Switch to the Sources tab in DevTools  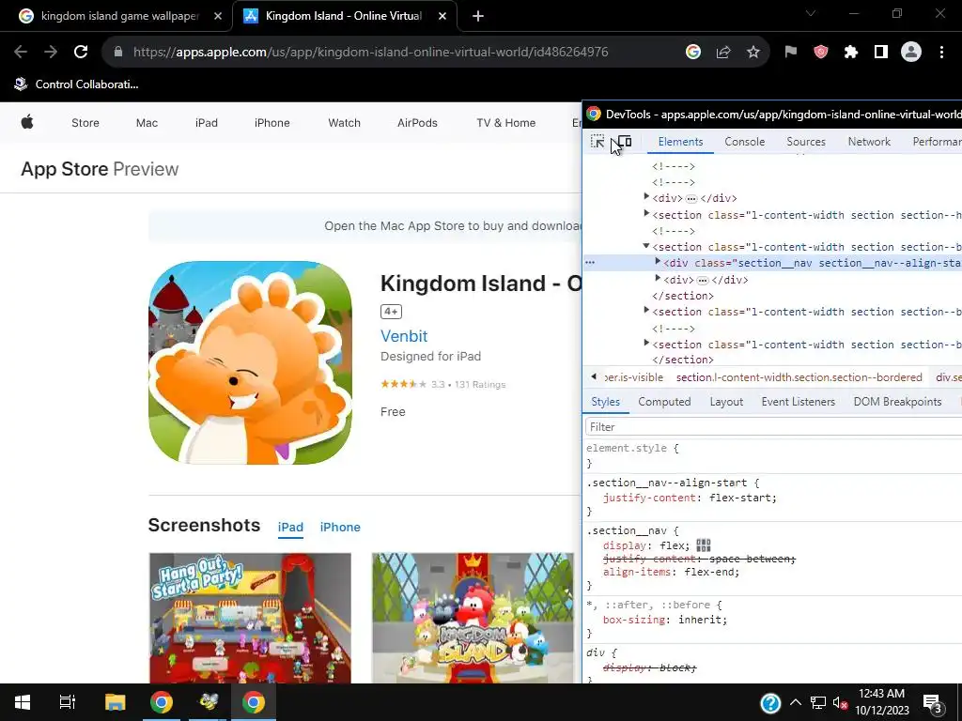click(805, 142)
